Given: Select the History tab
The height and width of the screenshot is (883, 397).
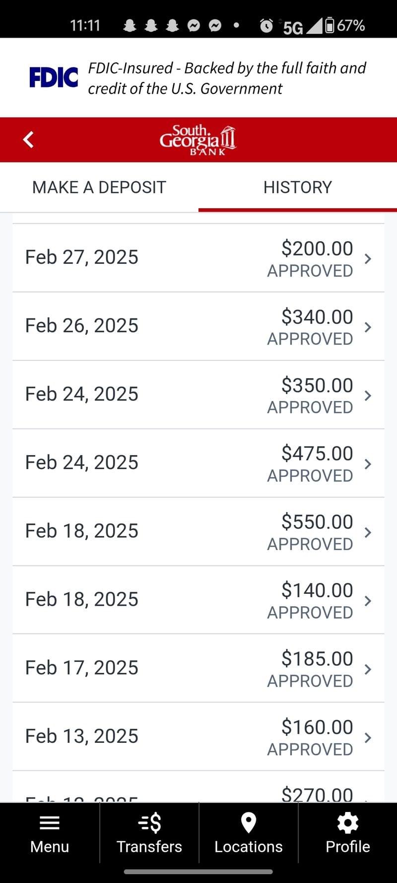Looking at the screenshot, I should (298, 187).
